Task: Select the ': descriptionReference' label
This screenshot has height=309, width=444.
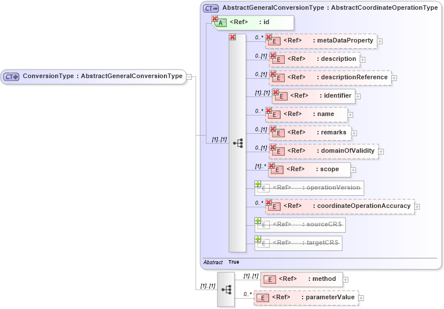Action: click(352, 77)
